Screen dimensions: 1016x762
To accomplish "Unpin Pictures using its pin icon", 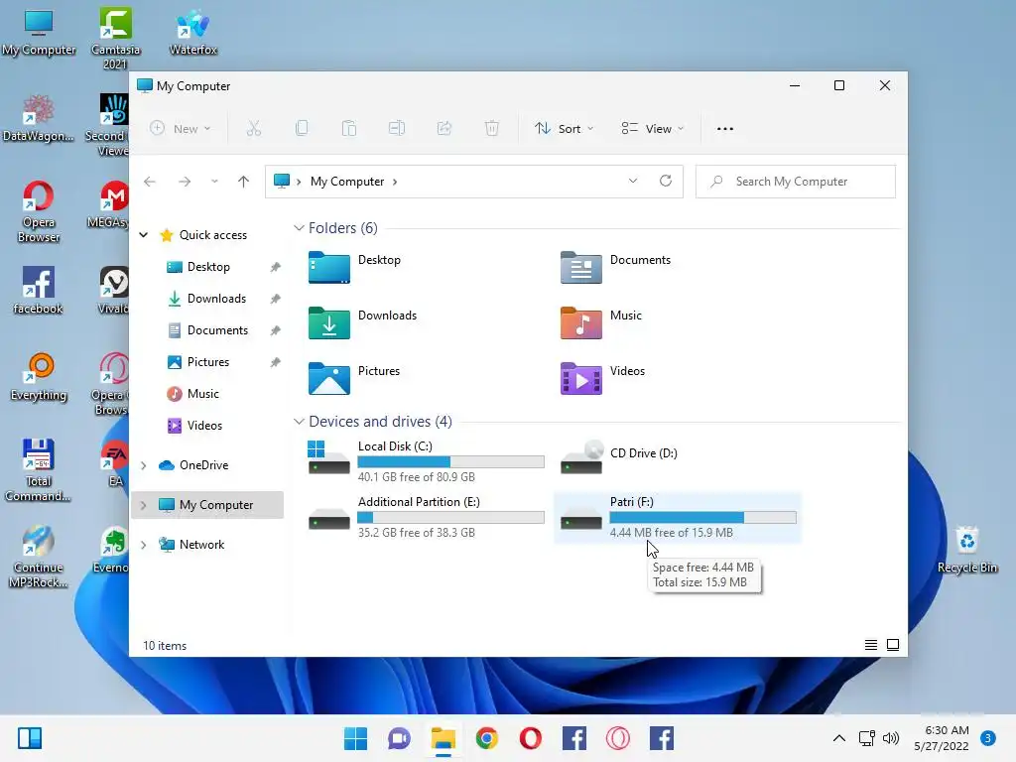I will (276, 361).
